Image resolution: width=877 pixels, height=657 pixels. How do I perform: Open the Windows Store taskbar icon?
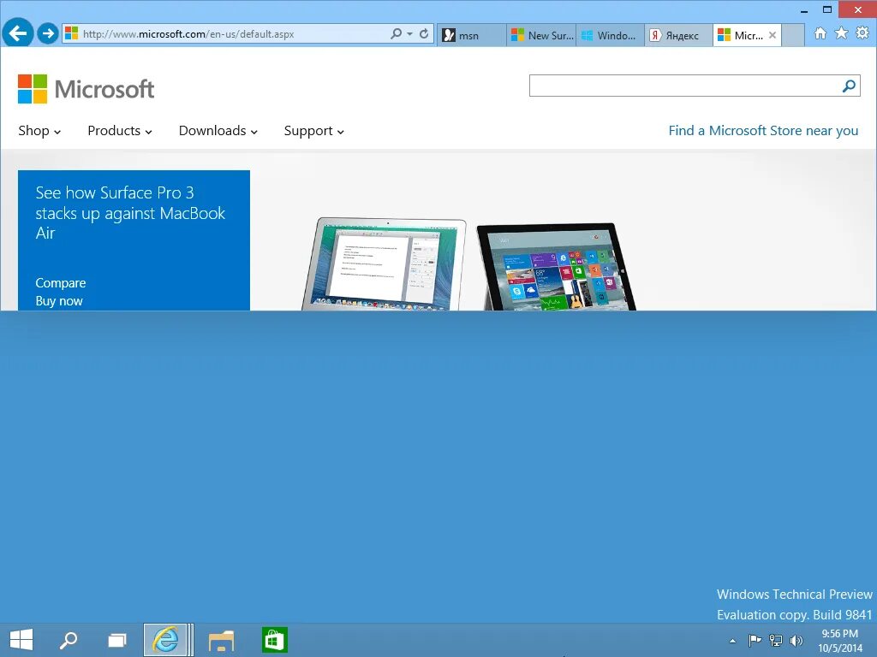[274, 640]
